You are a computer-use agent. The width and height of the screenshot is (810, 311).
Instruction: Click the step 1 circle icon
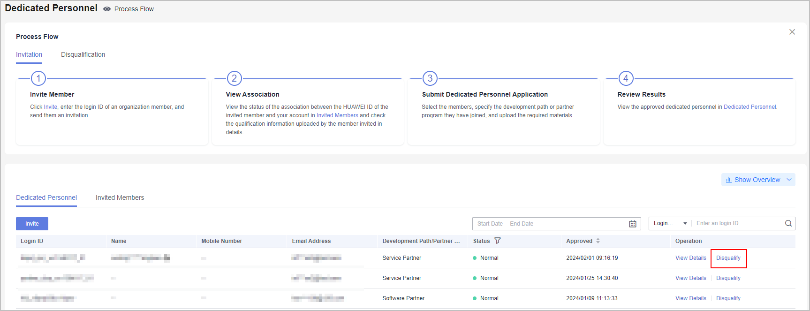(38, 78)
